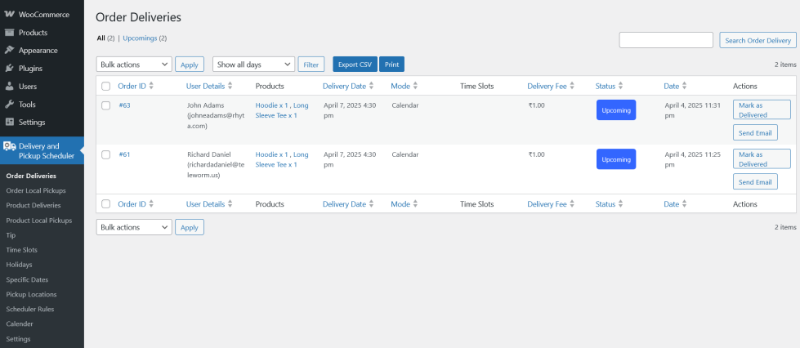Screen dimensions: 800x348
Task: Toggle the select-all checkbox in table header
Action: 106,86
